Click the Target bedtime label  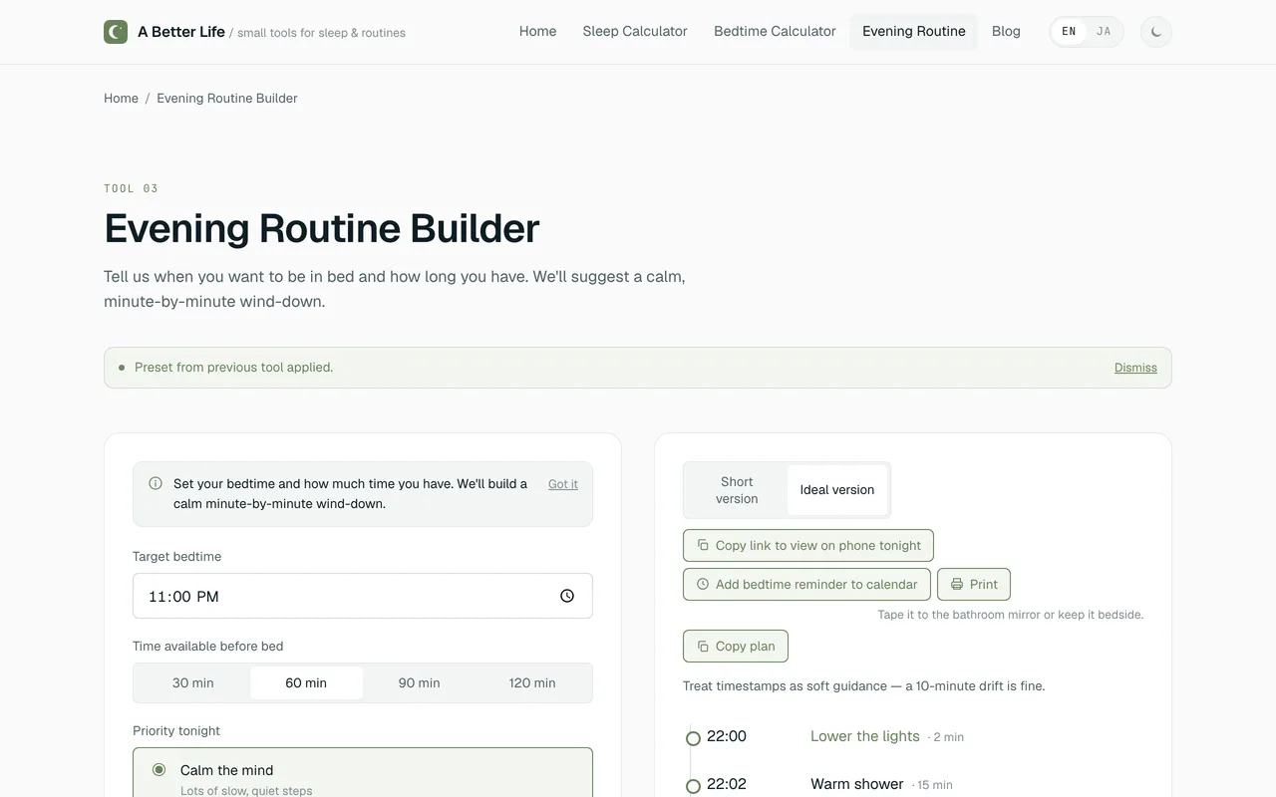coord(176,556)
